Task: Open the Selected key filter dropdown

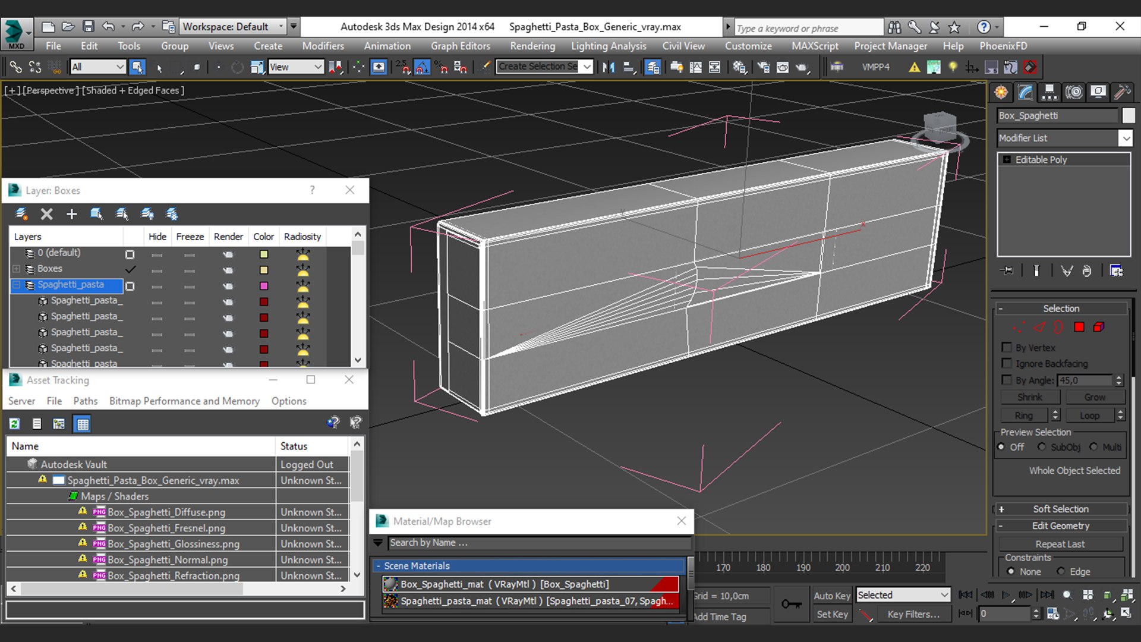Action: tap(903, 595)
